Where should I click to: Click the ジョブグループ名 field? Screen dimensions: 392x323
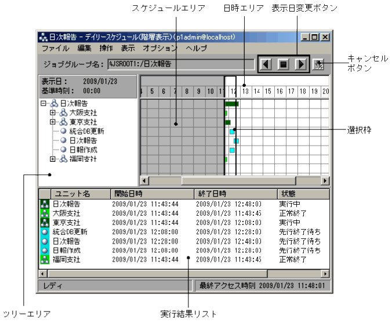[x=181, y=64]
